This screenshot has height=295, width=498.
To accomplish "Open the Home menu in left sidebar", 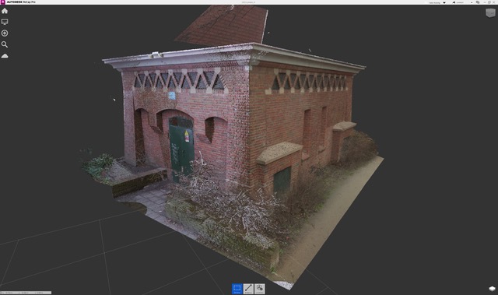I will (5, 11).
